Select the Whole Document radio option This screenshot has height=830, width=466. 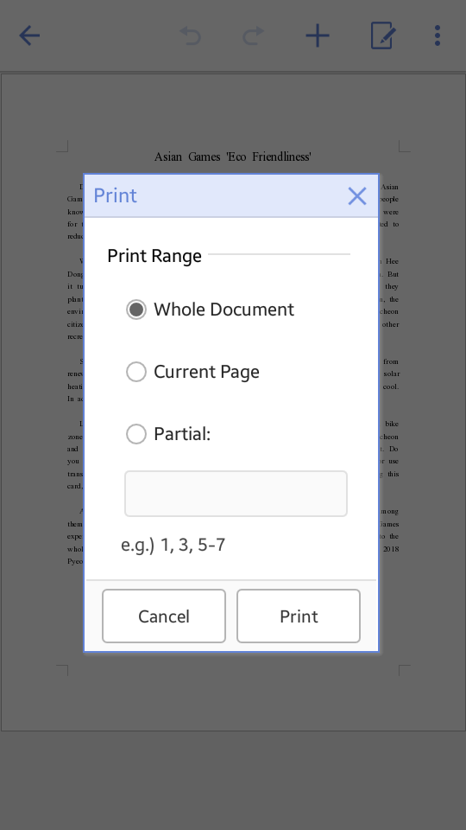click(x=210, y=310)
